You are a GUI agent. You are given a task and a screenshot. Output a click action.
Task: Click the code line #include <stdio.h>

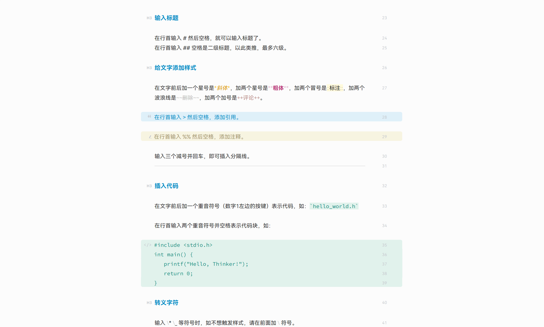[183, 245]
